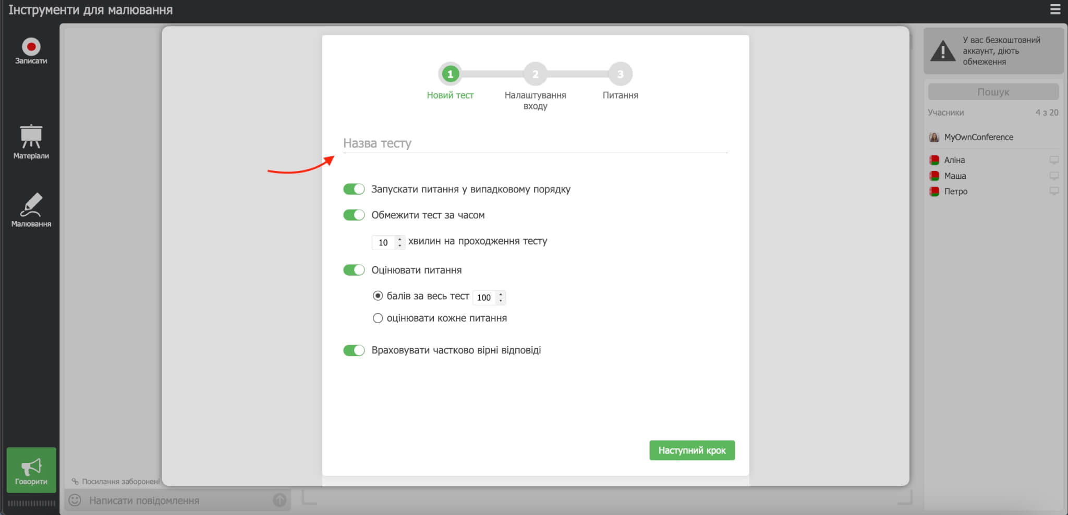Click the screen icon next to Аліна
Screen dimensions: 1068x515
[1054, 160]
